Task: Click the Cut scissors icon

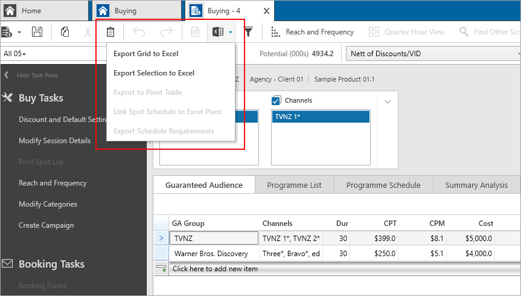Action: point(88,32)
